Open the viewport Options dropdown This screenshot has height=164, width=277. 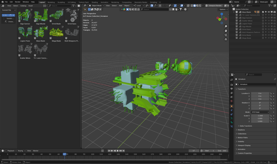tap(223, 9)
